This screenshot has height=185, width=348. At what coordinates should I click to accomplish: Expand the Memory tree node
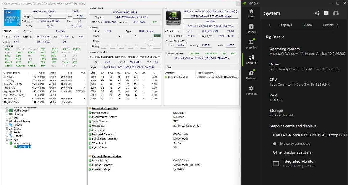pos(7,114)
